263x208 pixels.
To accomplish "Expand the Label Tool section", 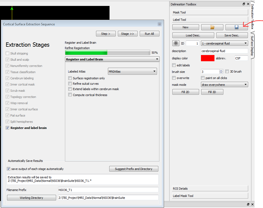I will (210, 20).
